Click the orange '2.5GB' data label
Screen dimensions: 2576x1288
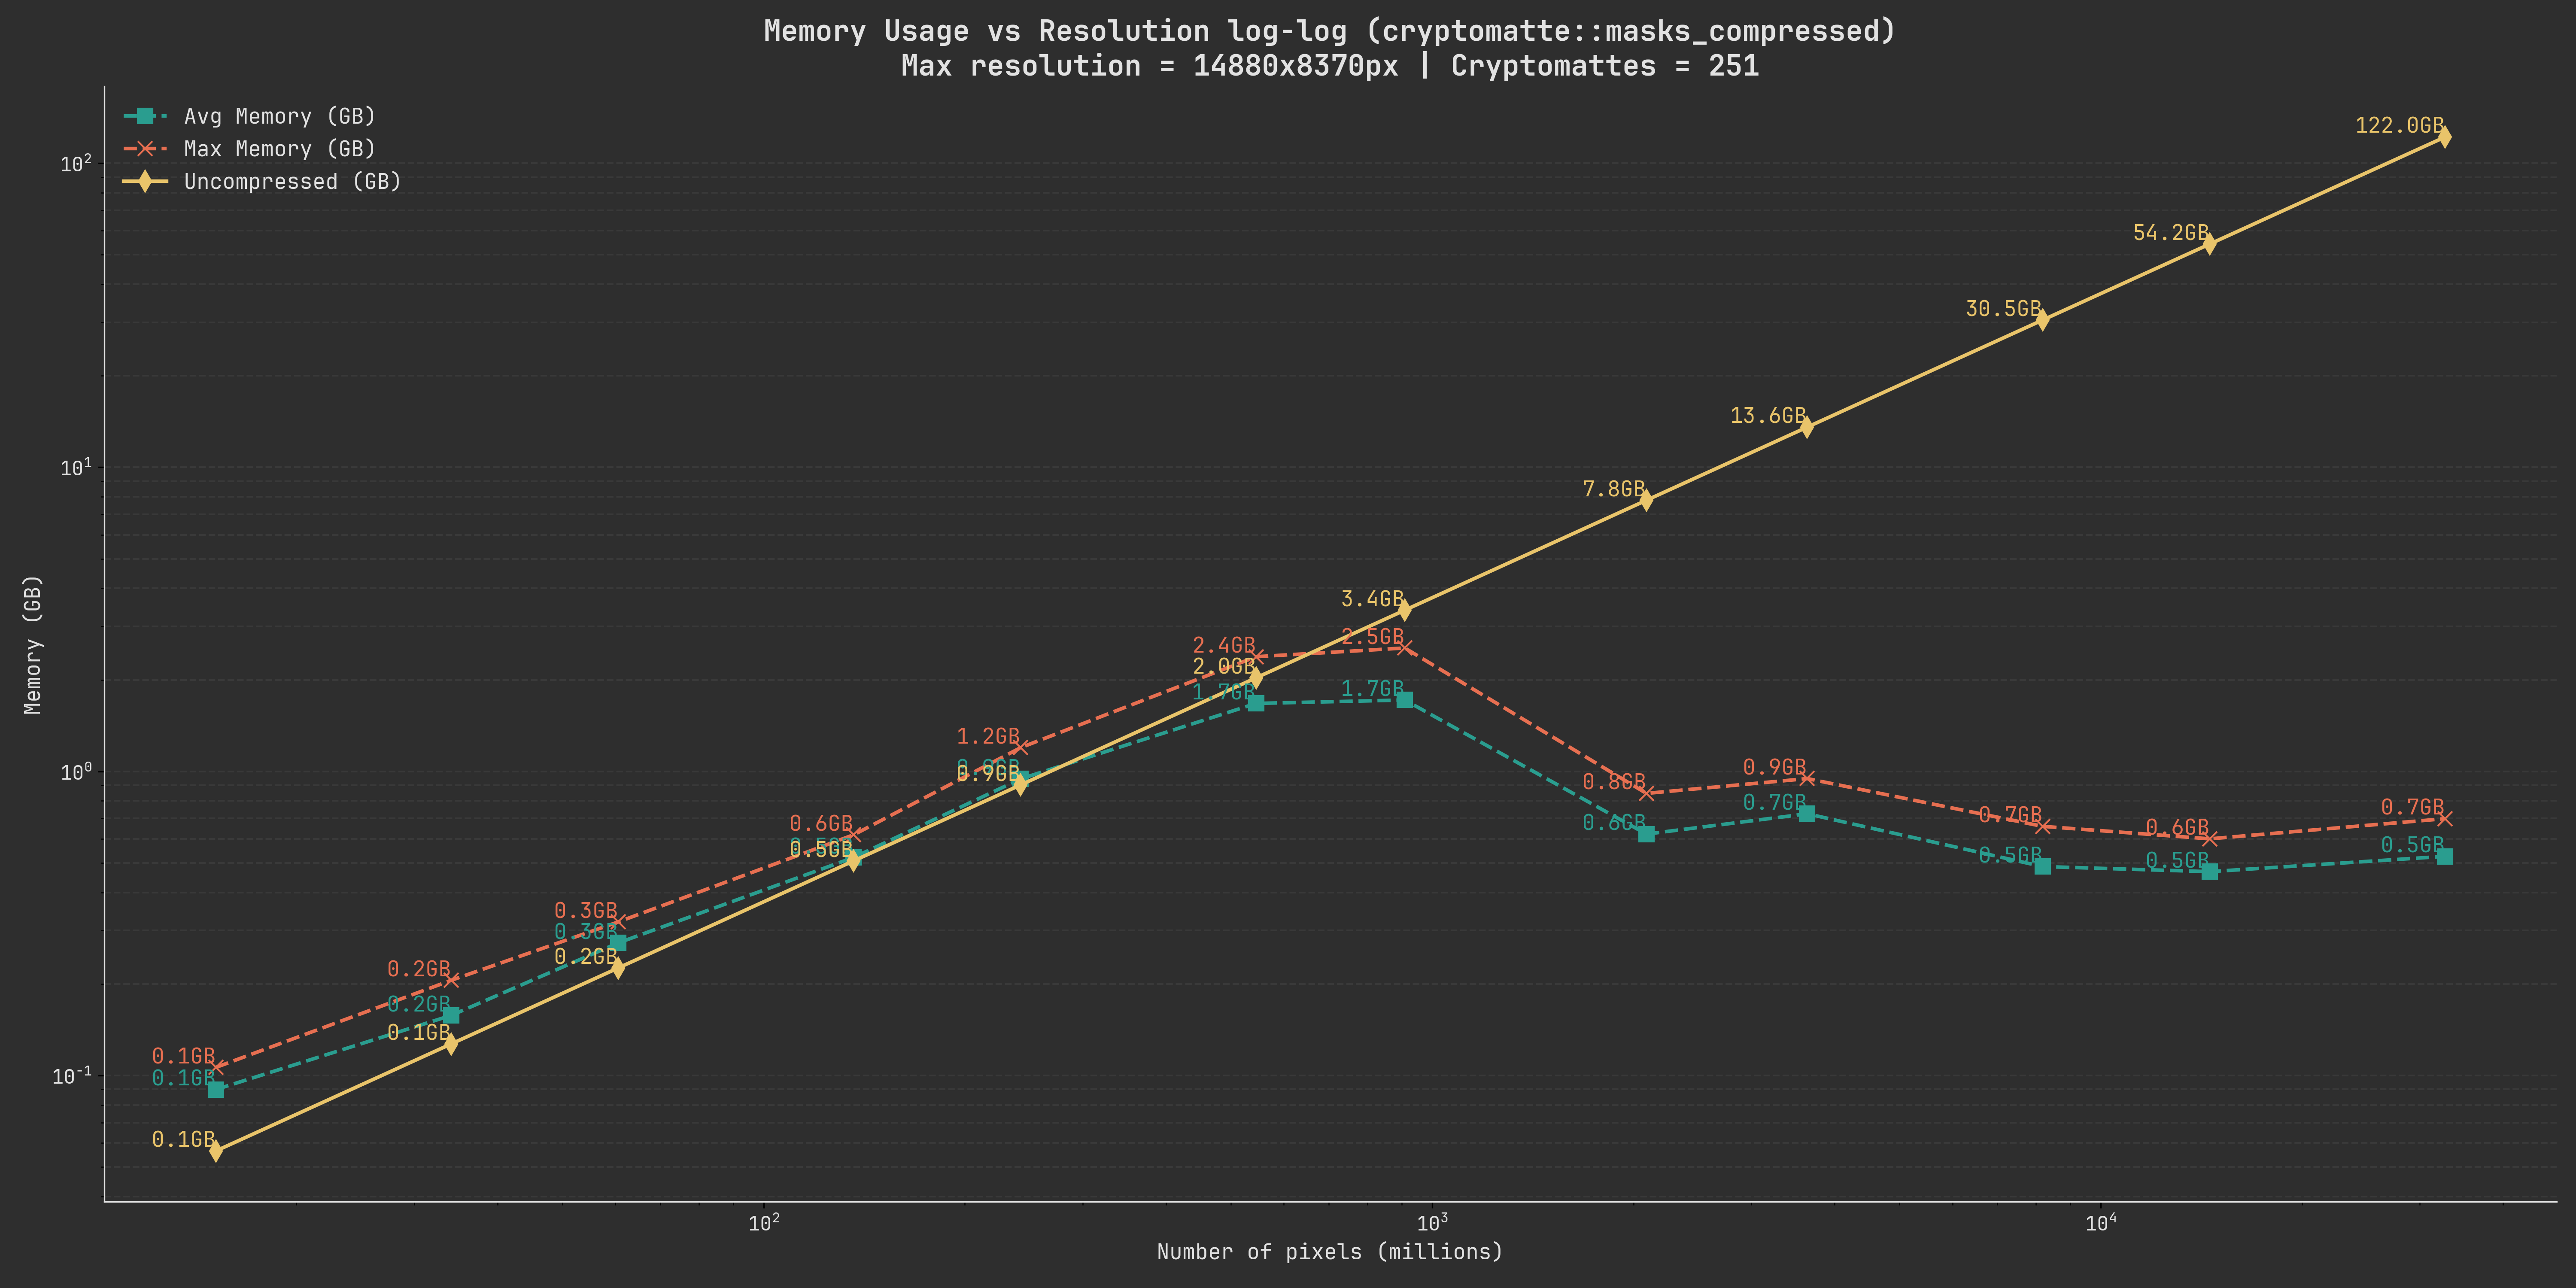tap(1372, 637)
